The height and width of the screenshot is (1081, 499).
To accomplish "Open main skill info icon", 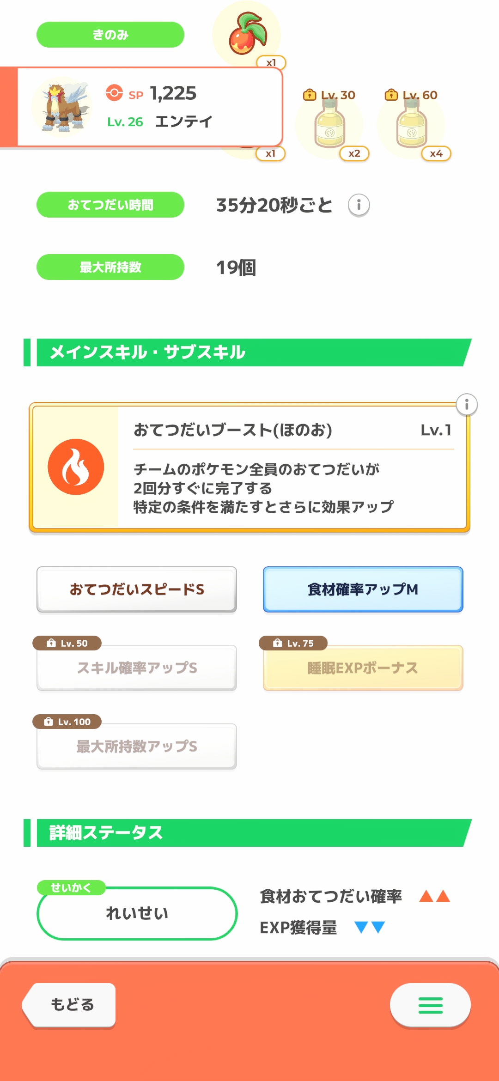I will pos(466,405).
